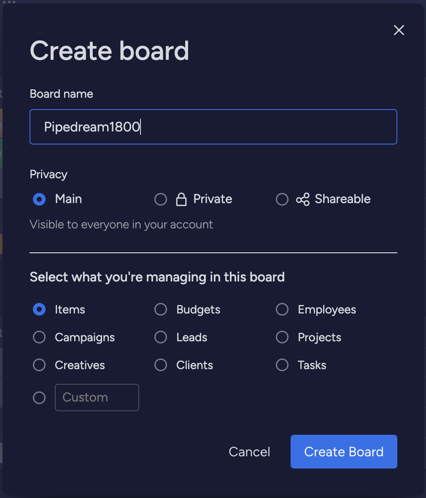Select the Custom item radio button
This screenshot has width=426, height=498.
[39, 397]
